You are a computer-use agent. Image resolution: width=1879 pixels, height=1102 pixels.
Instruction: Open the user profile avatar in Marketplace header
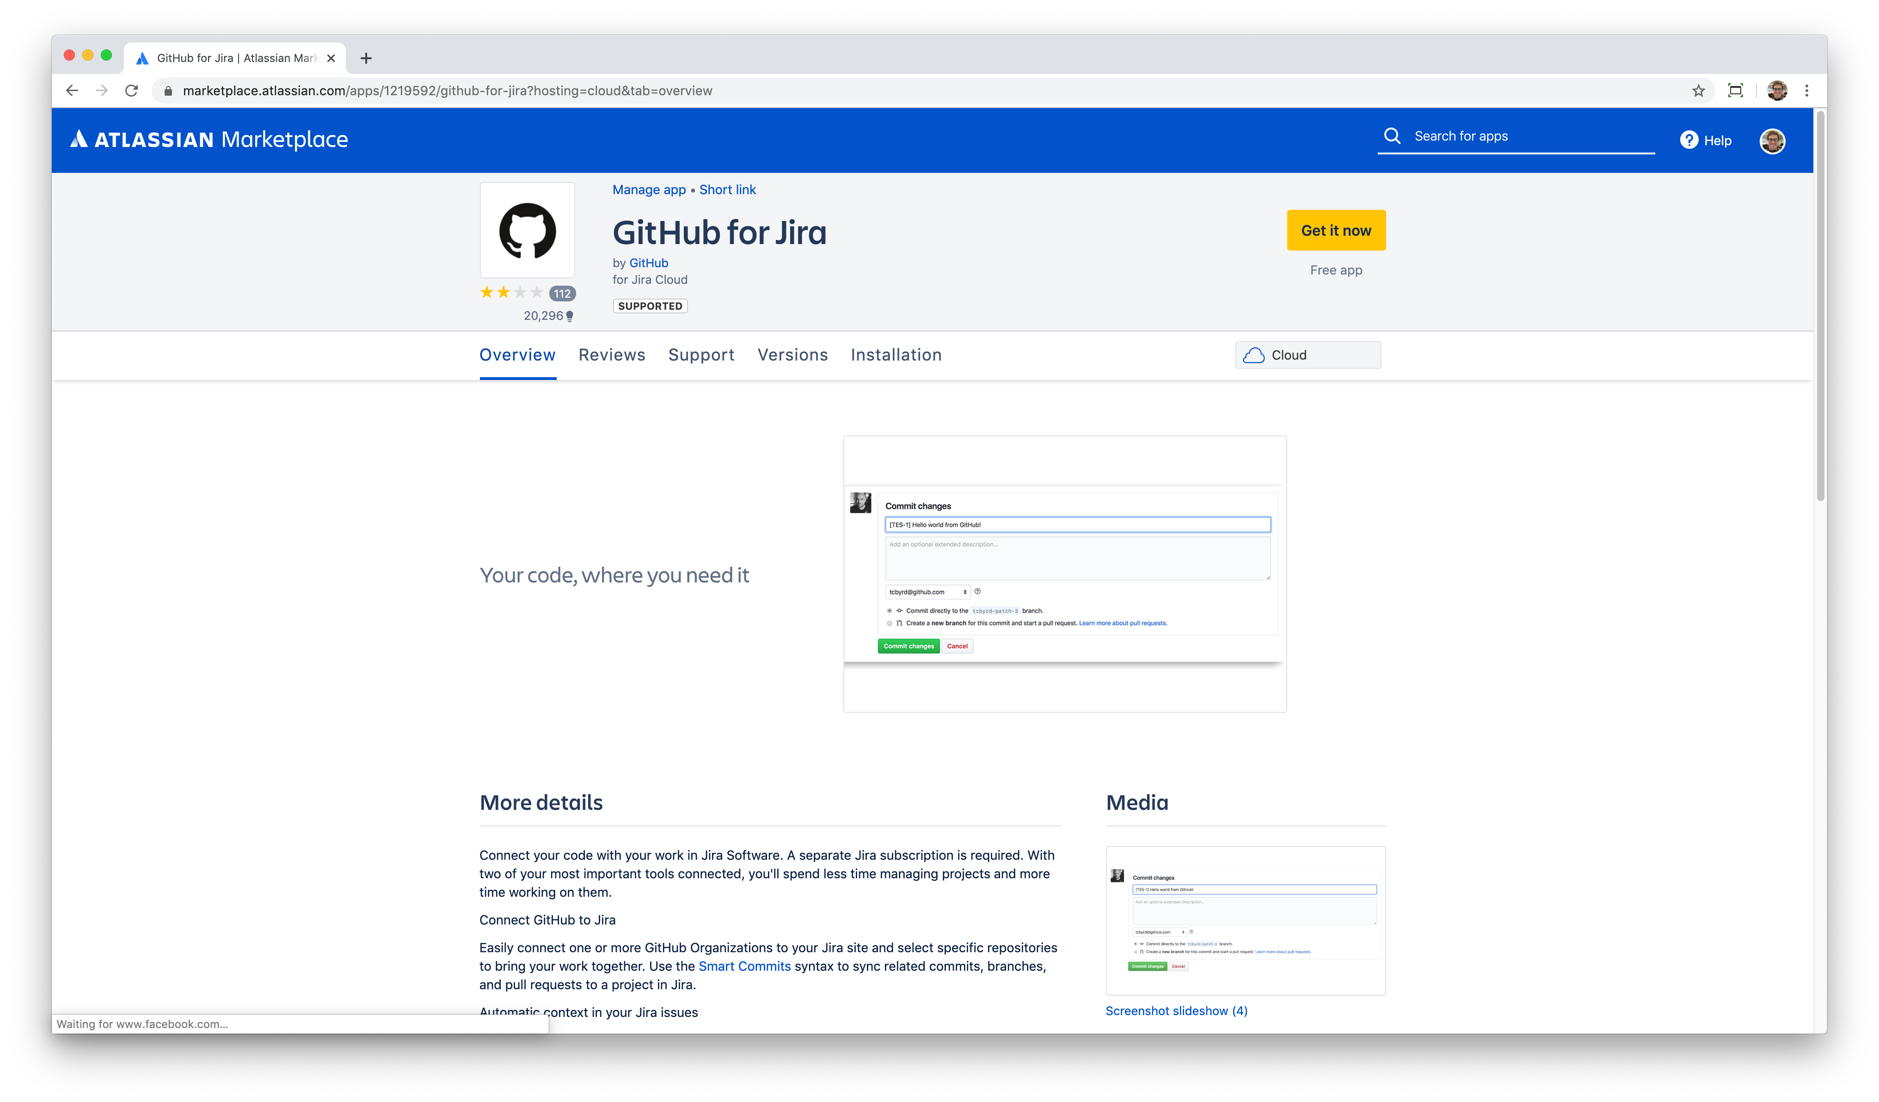click(x=1772, y=140)
